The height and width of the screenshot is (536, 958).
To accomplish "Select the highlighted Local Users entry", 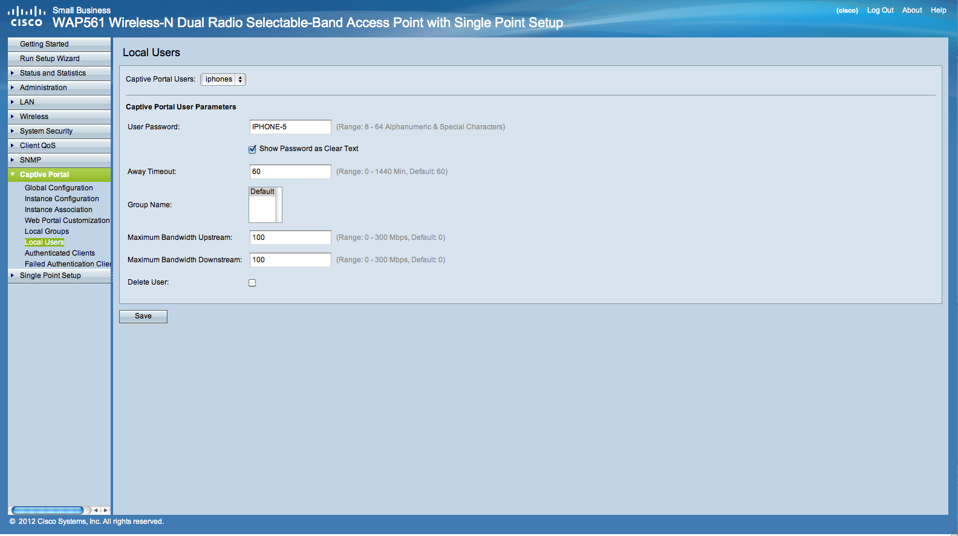I will 44,242.
